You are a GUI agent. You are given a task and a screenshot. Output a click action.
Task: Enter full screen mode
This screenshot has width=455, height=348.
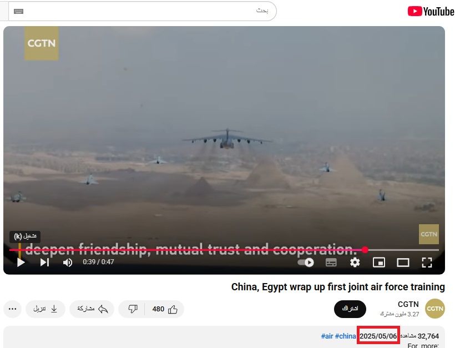[x=427, y=263]
